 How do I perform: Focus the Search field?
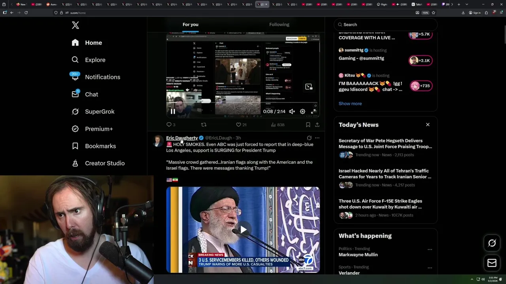click(x=385, y=24)
